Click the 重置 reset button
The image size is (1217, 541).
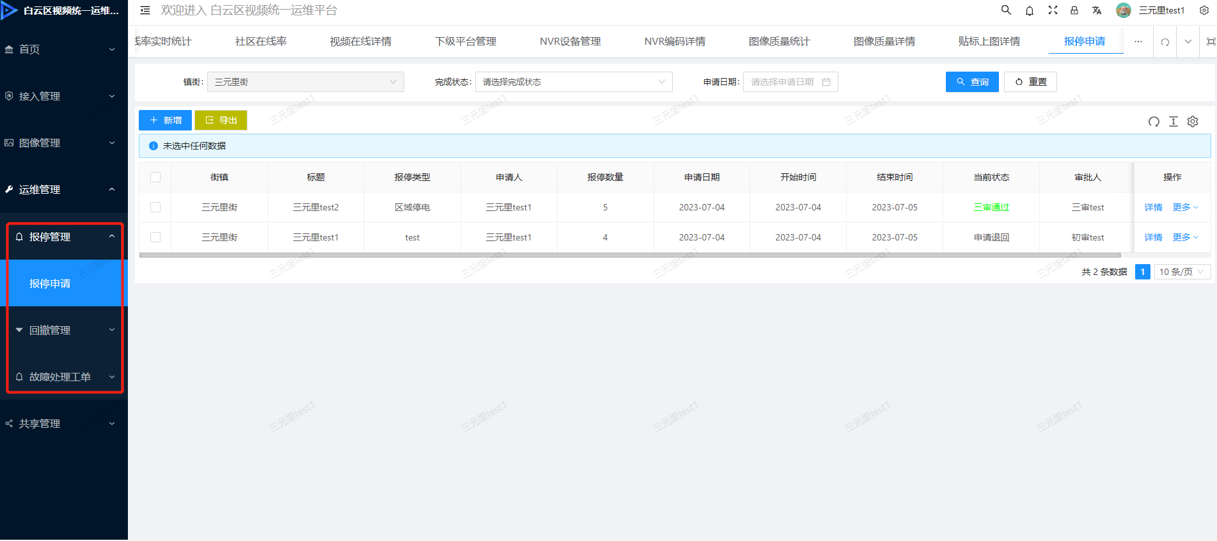point(1030,82)
